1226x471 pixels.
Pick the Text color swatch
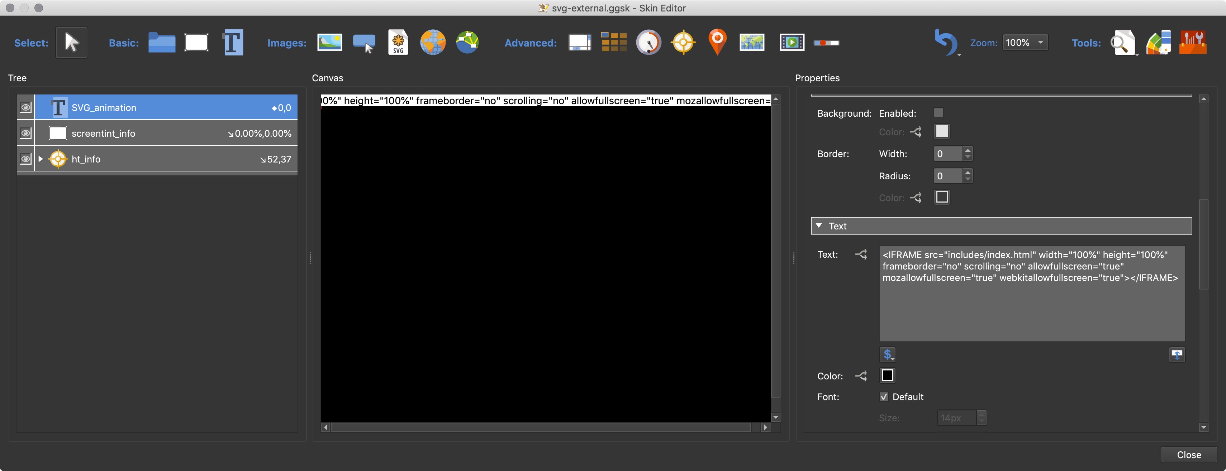(x=887, y=375)
